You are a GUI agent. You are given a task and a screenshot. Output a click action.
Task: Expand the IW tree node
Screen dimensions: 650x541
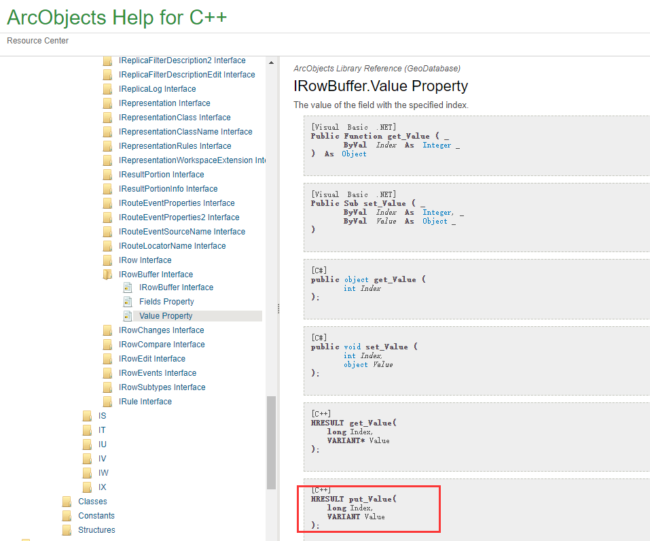tap(101, 472)
